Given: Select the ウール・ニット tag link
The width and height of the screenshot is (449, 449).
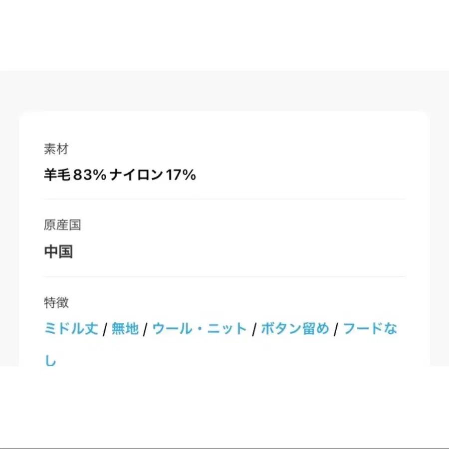Looking at the screenshot, I should [x=200, y=329].
